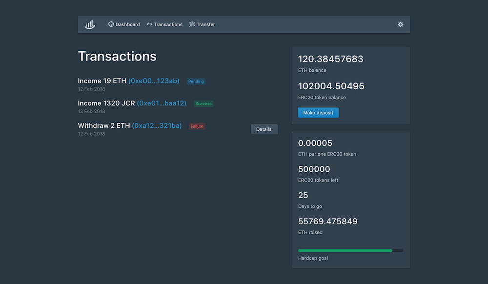Click the ETH balance value 120.38457683
Image resolution: width=488 pixels, height=284 pixels.
(330, 59)
